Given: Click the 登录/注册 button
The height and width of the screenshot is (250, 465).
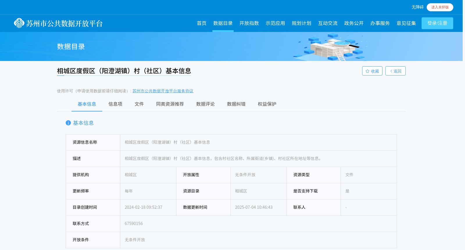Looking at the screenshot, I should pyautogui.click(x=437, y=23).
